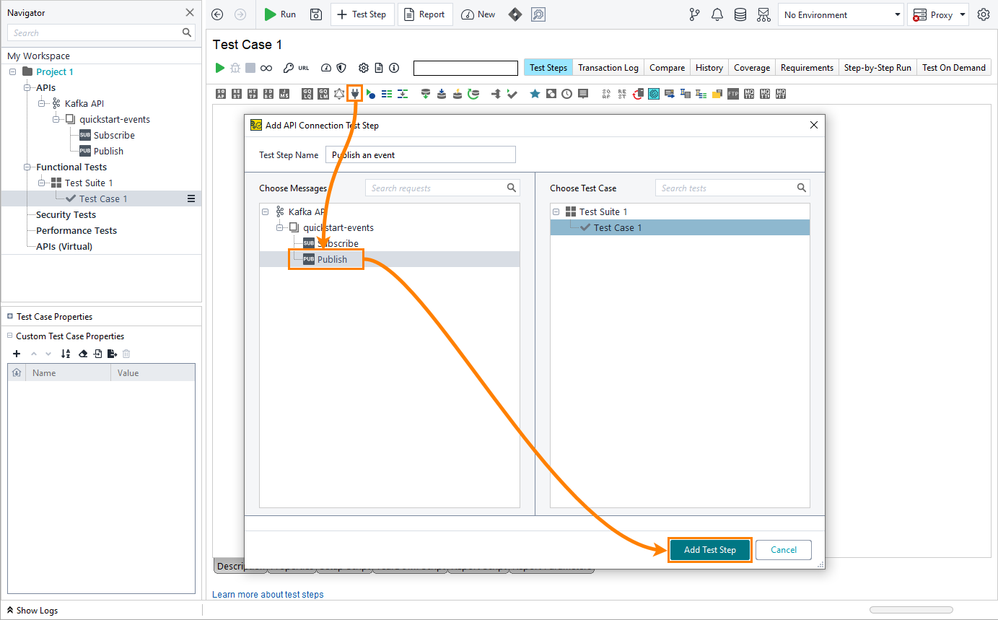Add an FTP test step
Viewport: 998px width, 620px height.
[733, 93]
